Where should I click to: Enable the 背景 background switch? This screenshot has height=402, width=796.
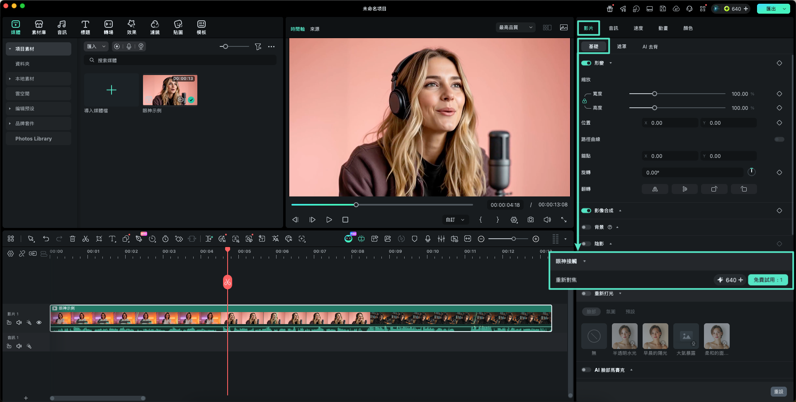pyautogui.click(x=586, y=227)
